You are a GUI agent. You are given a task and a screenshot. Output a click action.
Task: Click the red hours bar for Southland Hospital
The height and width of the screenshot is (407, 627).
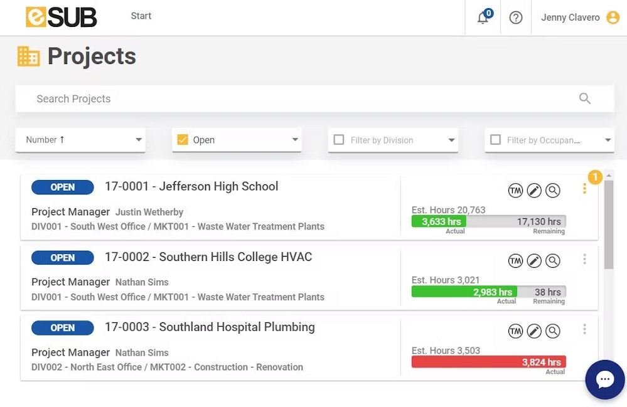point(488,362)
